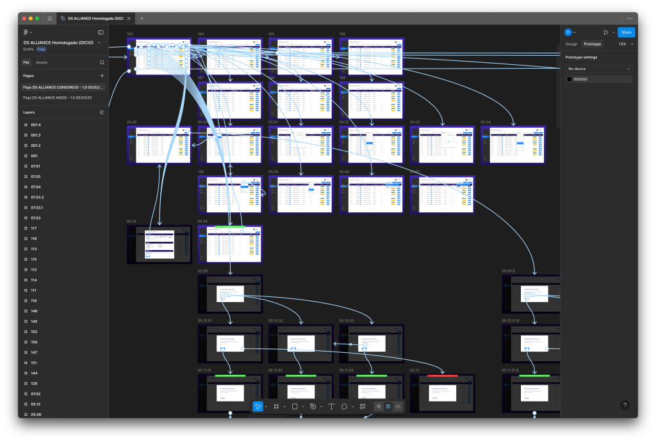This screenshot has height=442, width=656.
Task: Switch to Draw mode in toolbar
Action: (x=379, y=406)
